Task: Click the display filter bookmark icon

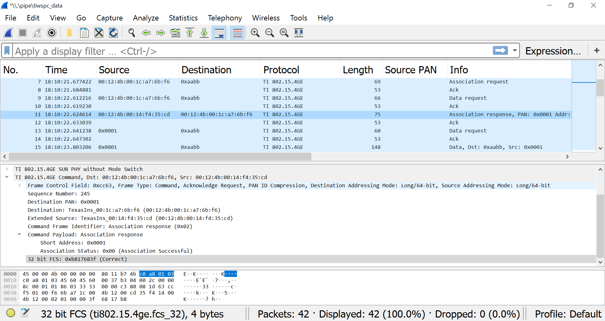Action: (7, 51)
